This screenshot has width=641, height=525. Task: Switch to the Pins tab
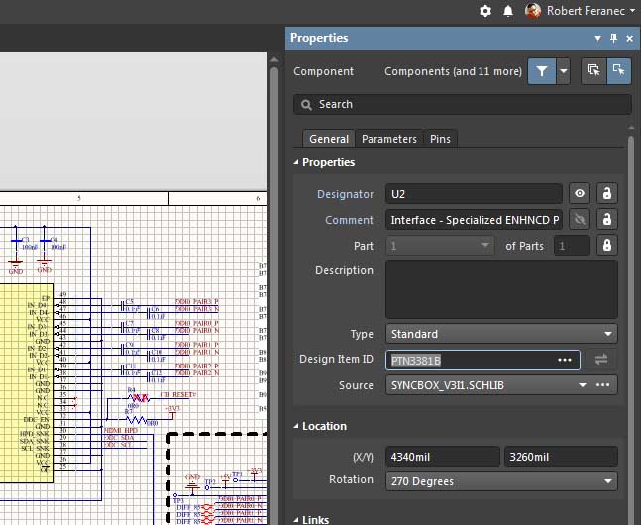tap(440, 139)
